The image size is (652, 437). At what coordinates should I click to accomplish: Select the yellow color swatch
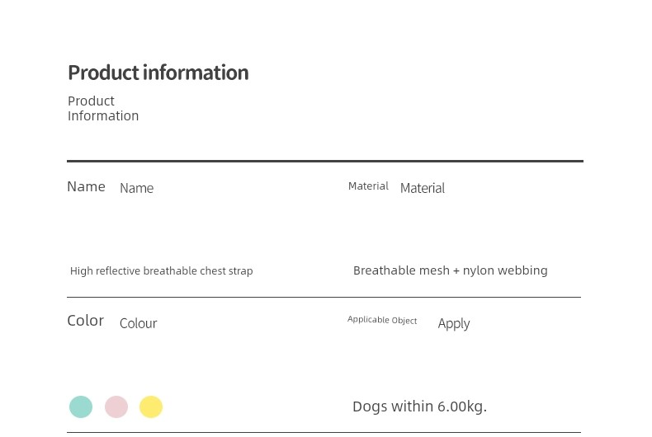click(x=151, y=406)
